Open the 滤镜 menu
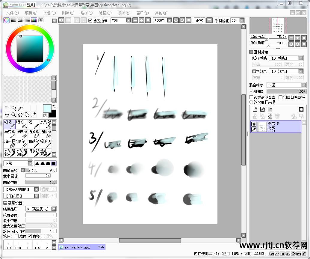 coord(105,13)
